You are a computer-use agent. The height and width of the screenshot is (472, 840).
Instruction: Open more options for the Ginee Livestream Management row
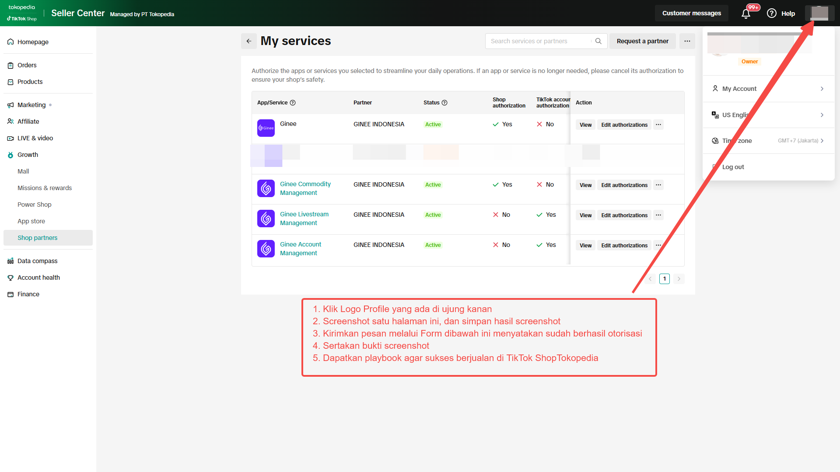[x=658, y=215]
